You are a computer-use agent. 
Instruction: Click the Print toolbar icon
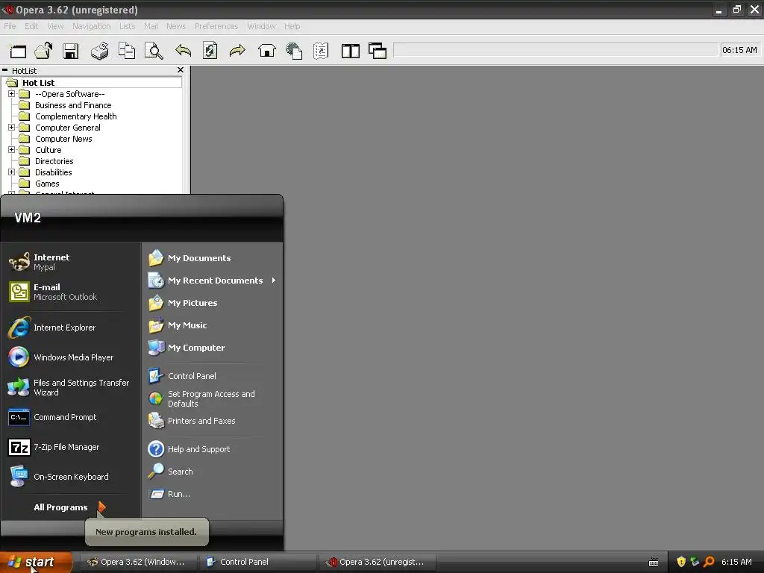(x=99, y=51)
